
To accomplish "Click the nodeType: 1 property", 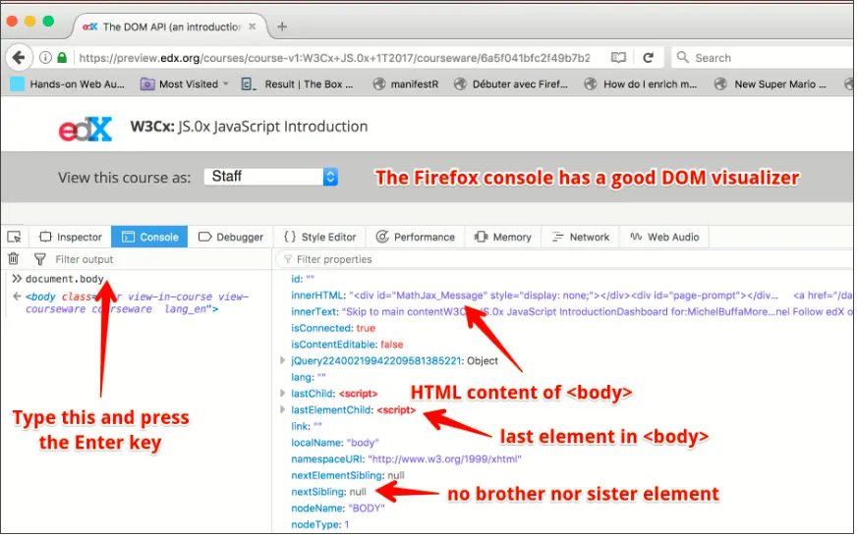I will coord(319,524).
